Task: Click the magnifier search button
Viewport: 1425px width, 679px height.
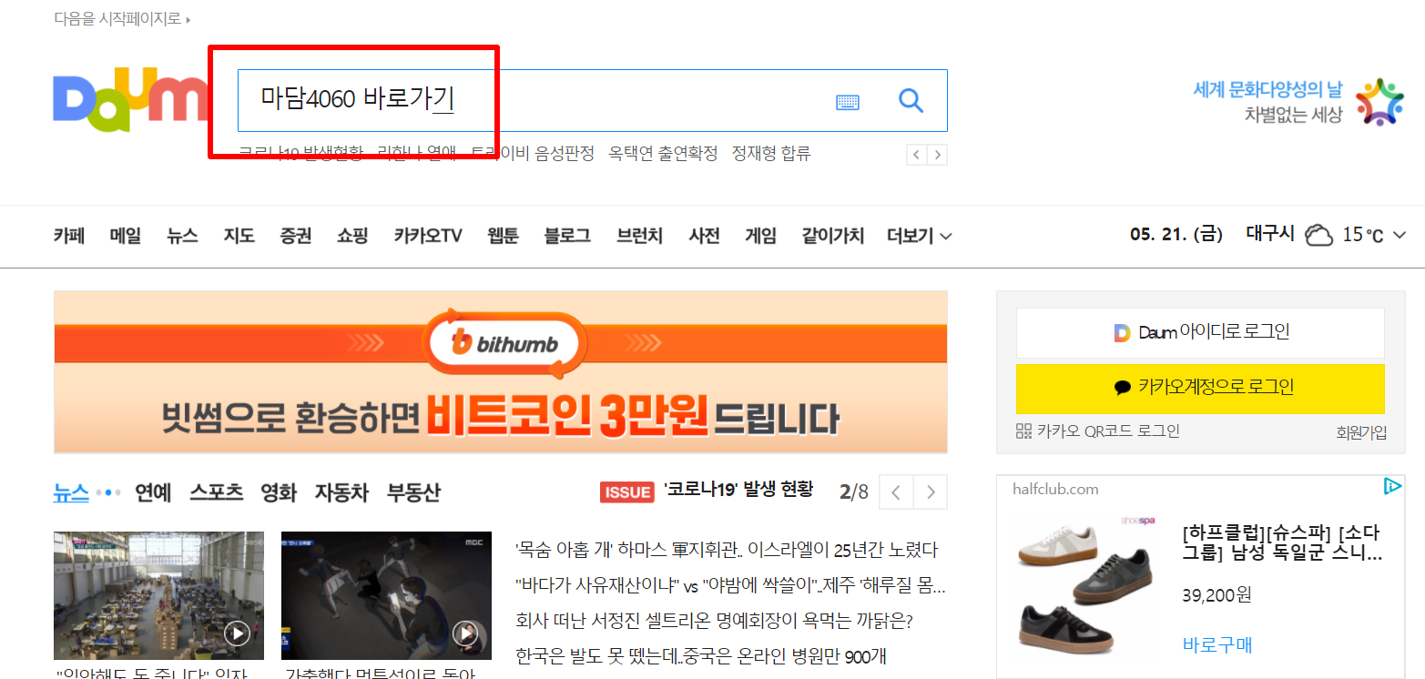Action: tap(911, 100)
